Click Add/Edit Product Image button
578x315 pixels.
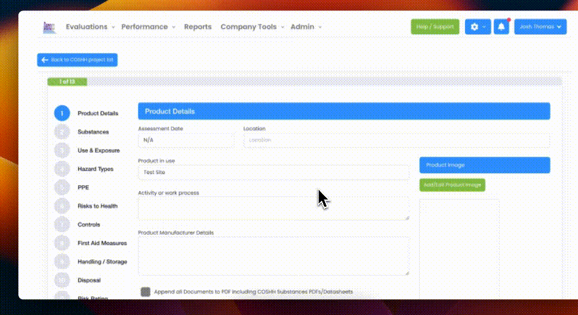click(x=453, y=185)
